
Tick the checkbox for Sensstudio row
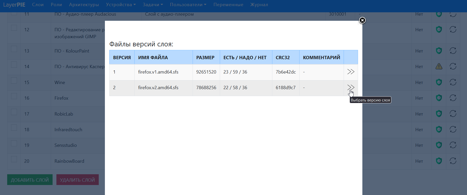14,143
